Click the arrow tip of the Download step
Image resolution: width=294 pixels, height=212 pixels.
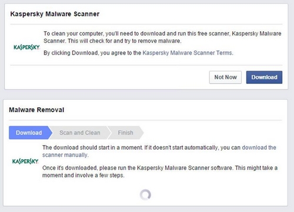click(x=51, y=133)
